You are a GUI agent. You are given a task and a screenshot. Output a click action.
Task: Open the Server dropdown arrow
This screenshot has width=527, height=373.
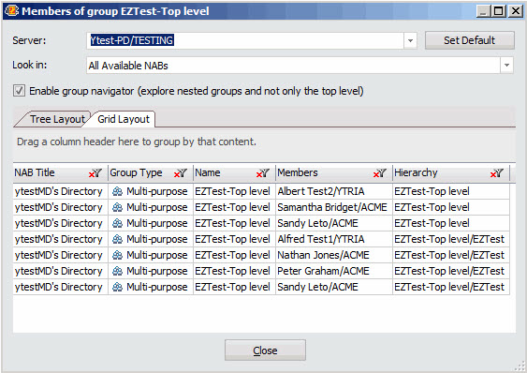(410, 40)
